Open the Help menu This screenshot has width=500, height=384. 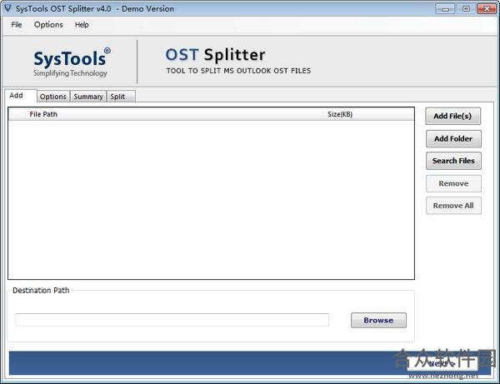[82, 25]
